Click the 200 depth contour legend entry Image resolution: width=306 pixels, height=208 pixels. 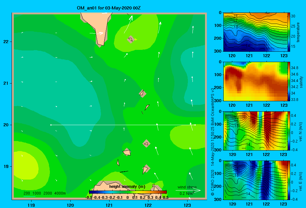27,193
